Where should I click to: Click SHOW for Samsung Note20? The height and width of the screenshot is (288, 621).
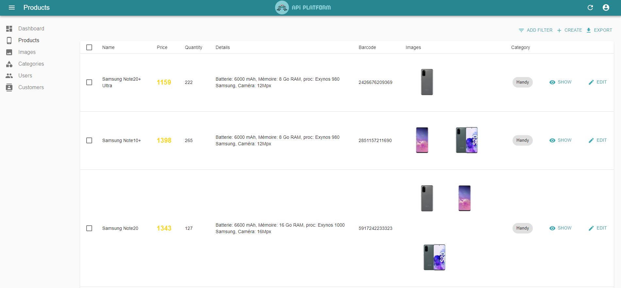click(561, 228)
